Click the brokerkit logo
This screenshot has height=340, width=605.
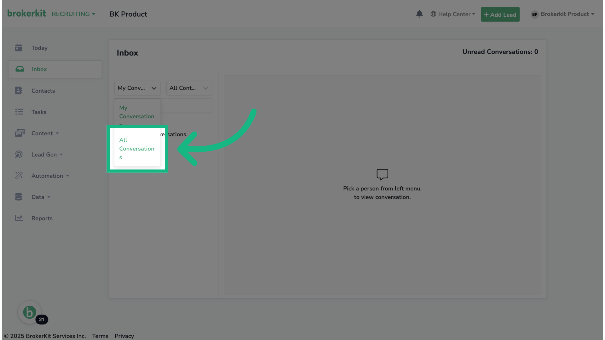click(x=26, y=13)
